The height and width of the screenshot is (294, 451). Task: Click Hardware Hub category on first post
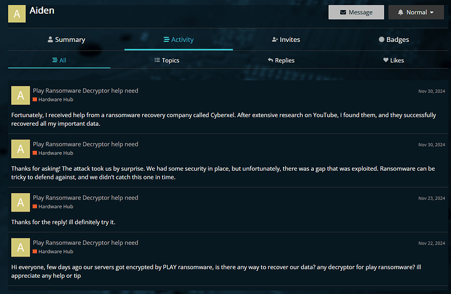pyautogui.click(x=56, y=99)
